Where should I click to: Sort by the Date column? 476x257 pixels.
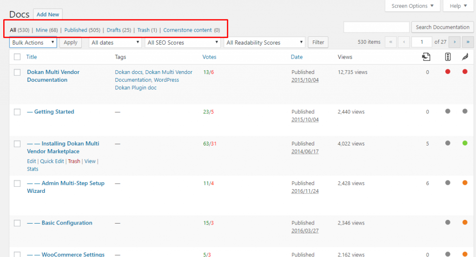click(x=297, y=57)
